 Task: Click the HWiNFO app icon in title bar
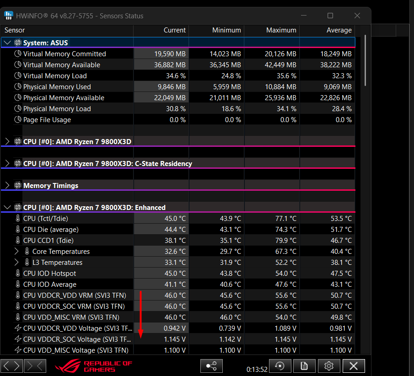pyautogui.click(x=8, y=16)
